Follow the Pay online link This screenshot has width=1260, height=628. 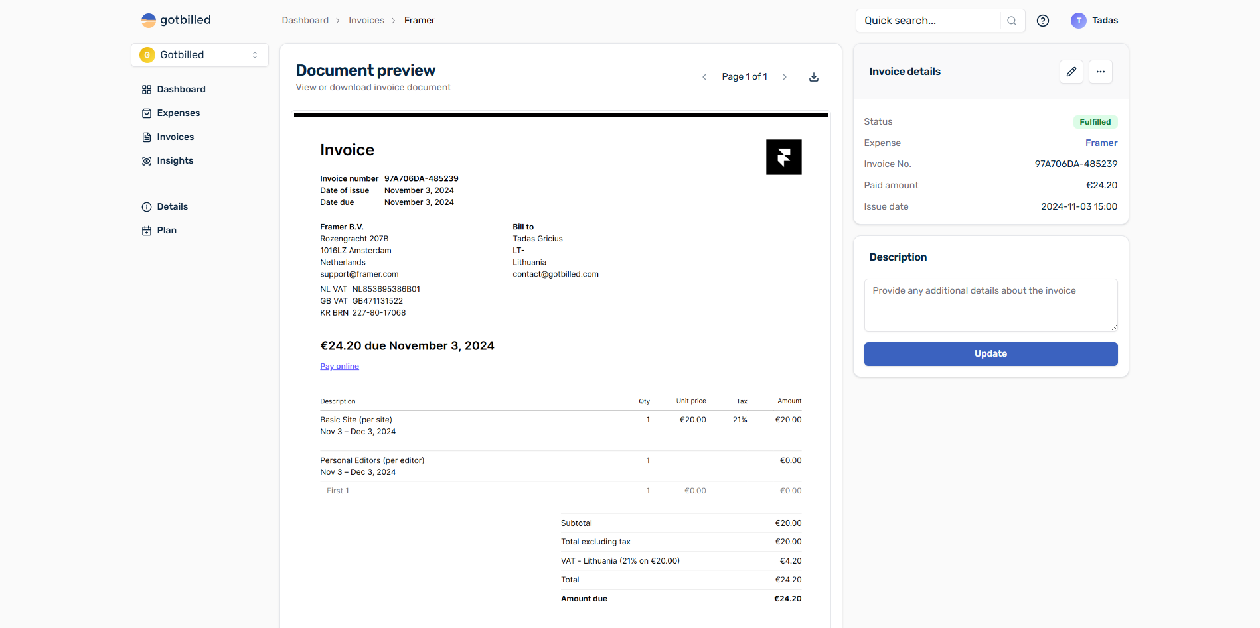point(339,366)
